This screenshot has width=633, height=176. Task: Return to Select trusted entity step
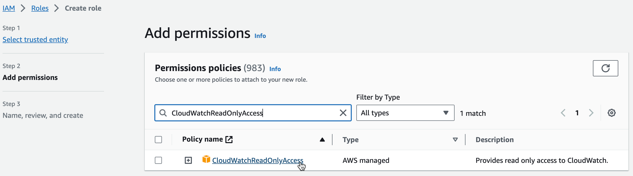tap(35, 40)
